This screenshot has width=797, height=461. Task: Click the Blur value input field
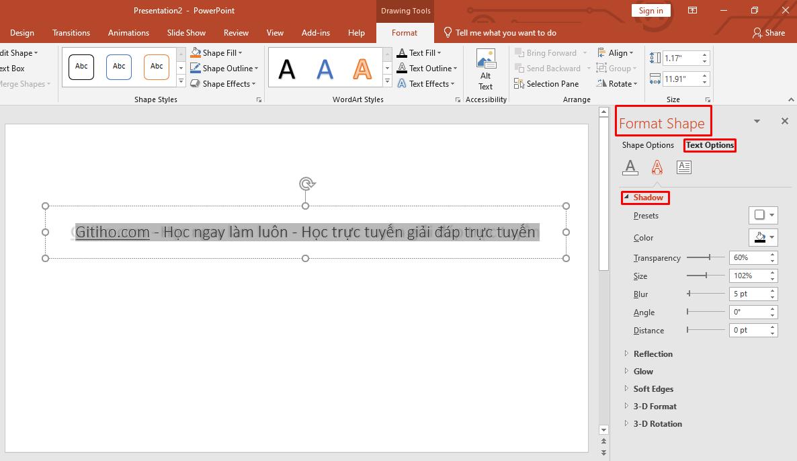(748, 294)
